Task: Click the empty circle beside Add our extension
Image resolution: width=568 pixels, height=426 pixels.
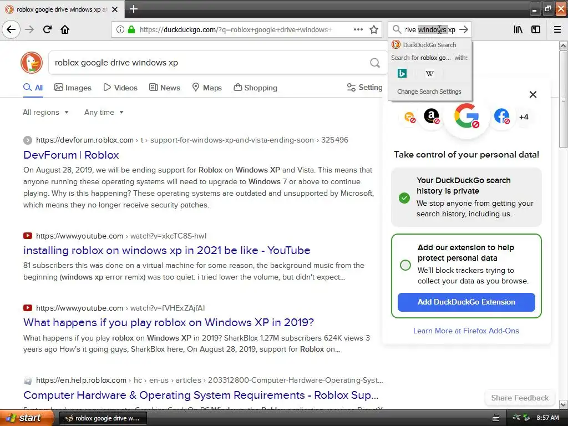Action: pyautogui.click(x=405, y=265)
